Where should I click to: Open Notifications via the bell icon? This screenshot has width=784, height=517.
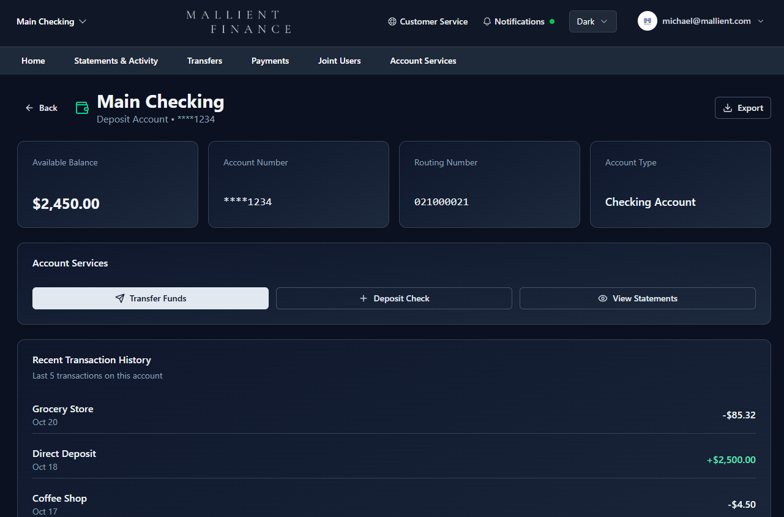coord(487,21)
